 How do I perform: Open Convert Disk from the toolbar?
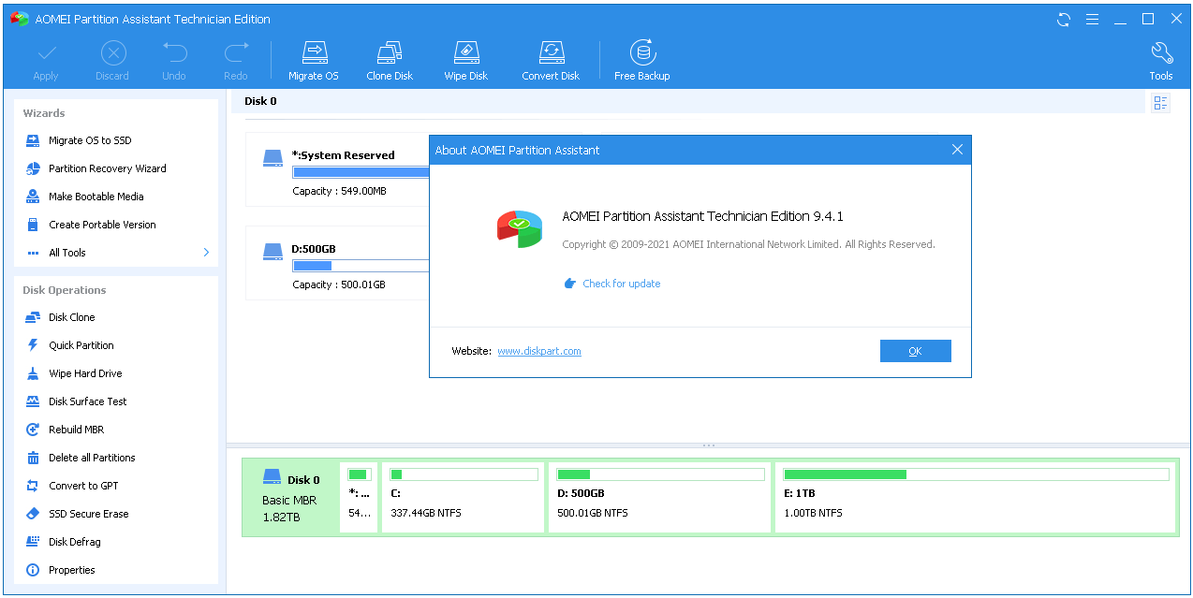[551, 62]
